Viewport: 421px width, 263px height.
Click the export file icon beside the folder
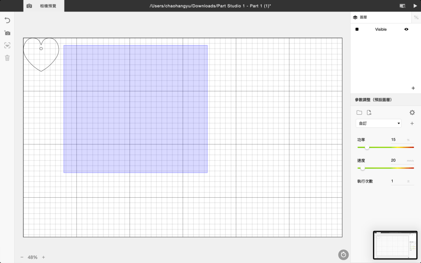pyautogui.click(x=369, y=113)
